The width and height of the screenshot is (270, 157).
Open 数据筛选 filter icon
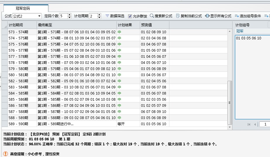pos(107,16)
